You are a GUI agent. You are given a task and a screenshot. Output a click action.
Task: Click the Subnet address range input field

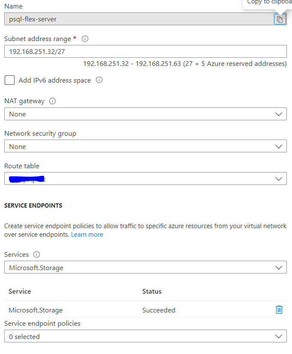click(x=128, y=51)
